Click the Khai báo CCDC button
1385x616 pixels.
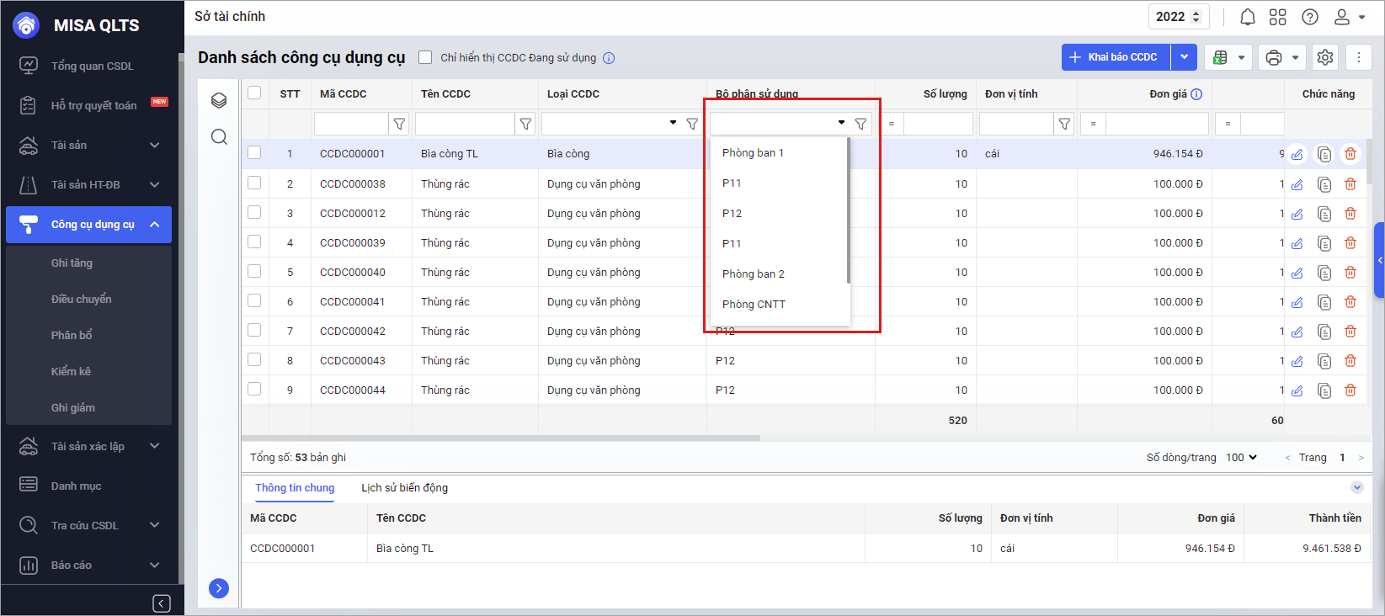1115,57
